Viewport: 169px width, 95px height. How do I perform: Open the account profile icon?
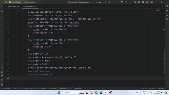coord(152,2)
